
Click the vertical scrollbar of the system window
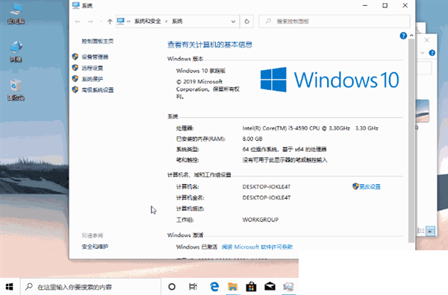(411, 141)
